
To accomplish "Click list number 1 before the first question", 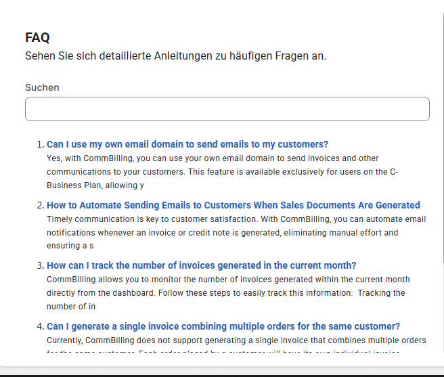I will [x=40, y=145].
